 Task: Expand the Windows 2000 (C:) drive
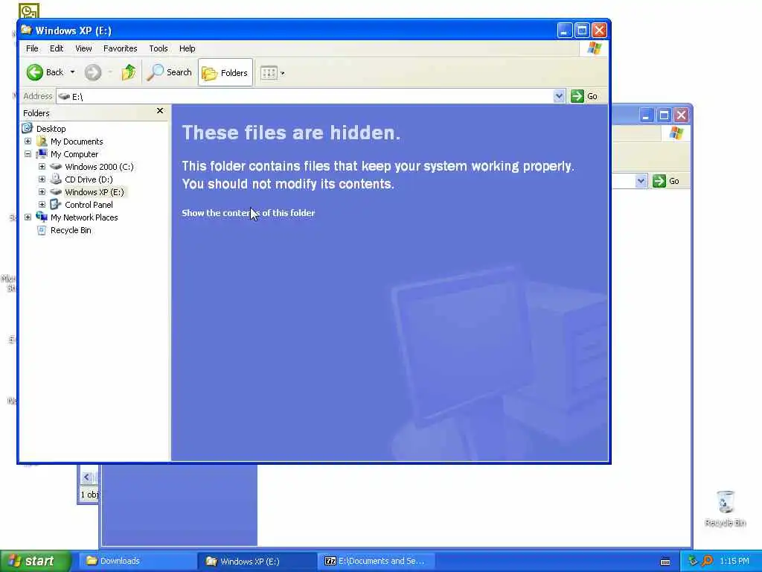click(42, 166)
